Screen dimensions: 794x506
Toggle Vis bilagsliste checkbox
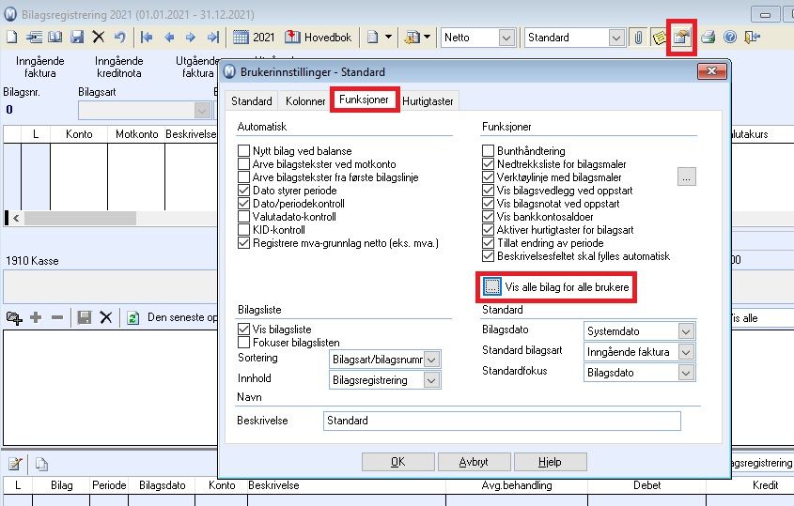[x=243, y=329]
